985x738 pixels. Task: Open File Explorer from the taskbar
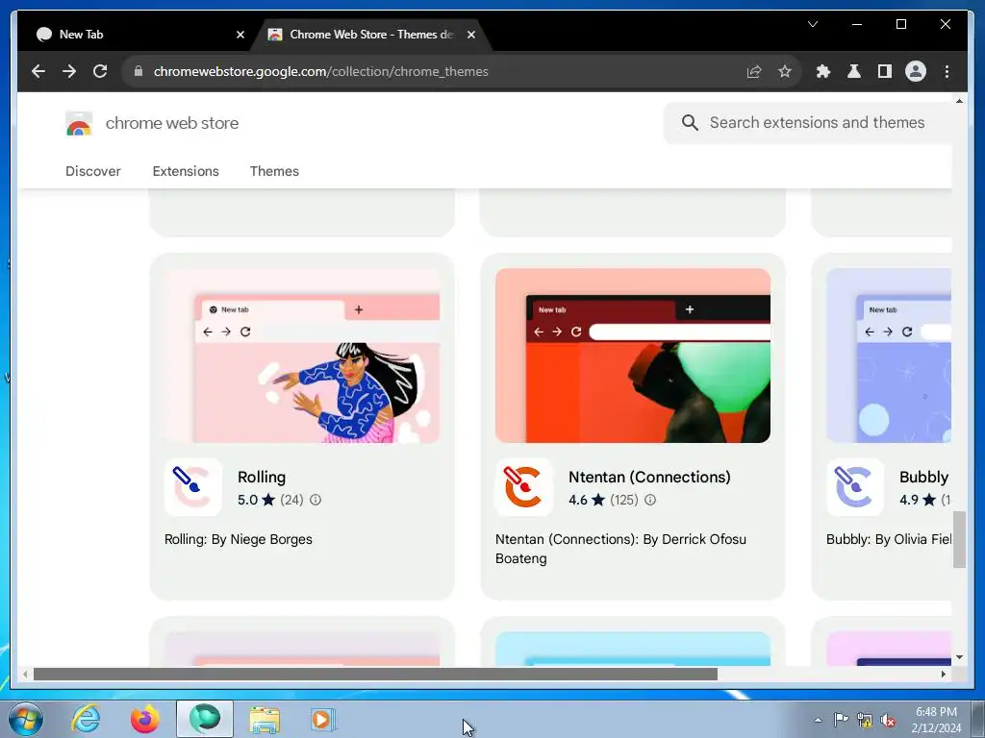click(265, 719)
